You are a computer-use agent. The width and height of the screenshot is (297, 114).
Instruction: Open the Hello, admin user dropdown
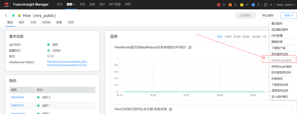tap(286, 5)
